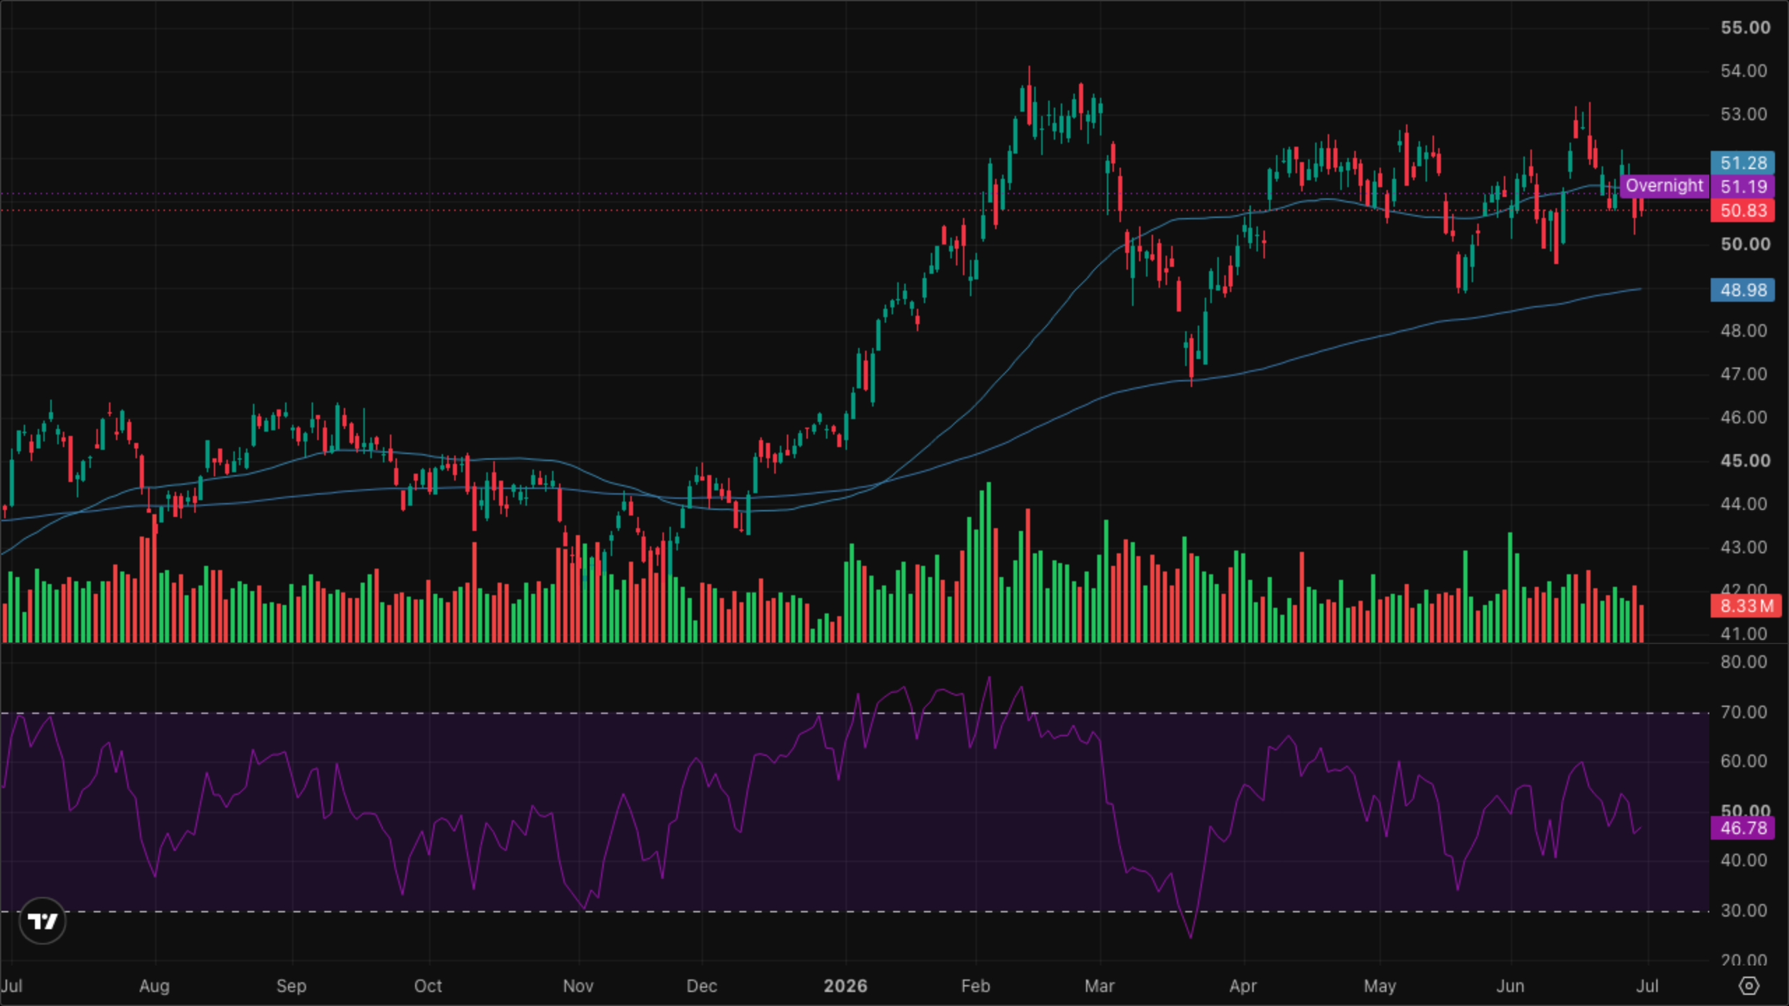
Task: Select the 51.19 purple price tag
Action: pyautogui.click(x=1743, y=187)
